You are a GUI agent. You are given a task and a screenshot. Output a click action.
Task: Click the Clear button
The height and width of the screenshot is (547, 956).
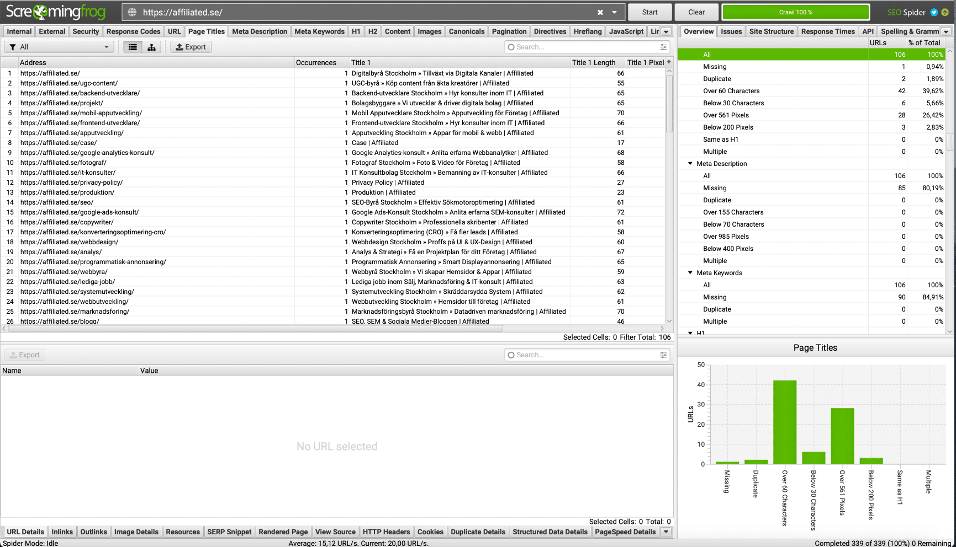click(x=696, y=12)
